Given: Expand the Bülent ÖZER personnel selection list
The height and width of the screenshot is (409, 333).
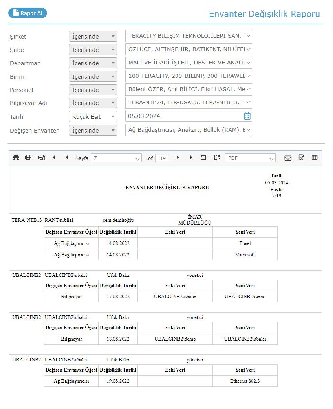Looking at the screenshot, I should click(189, 90).
